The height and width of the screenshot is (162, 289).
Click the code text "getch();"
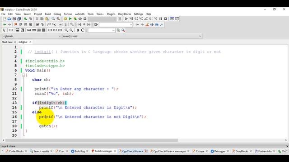(x=48, y=126)
